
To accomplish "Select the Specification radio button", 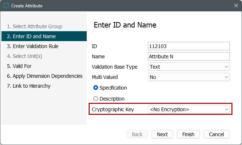I will point(96,88).
